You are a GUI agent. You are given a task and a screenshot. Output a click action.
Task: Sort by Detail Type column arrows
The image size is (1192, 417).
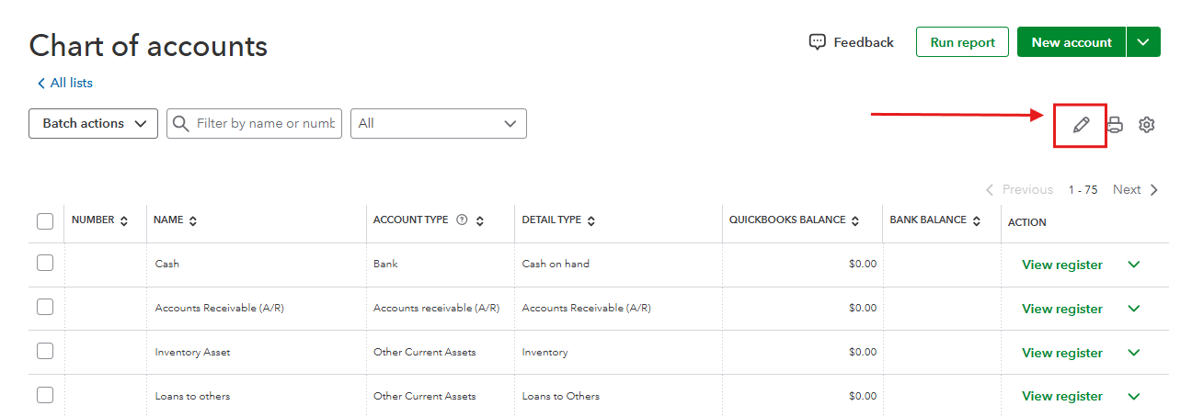click(591, 221)
